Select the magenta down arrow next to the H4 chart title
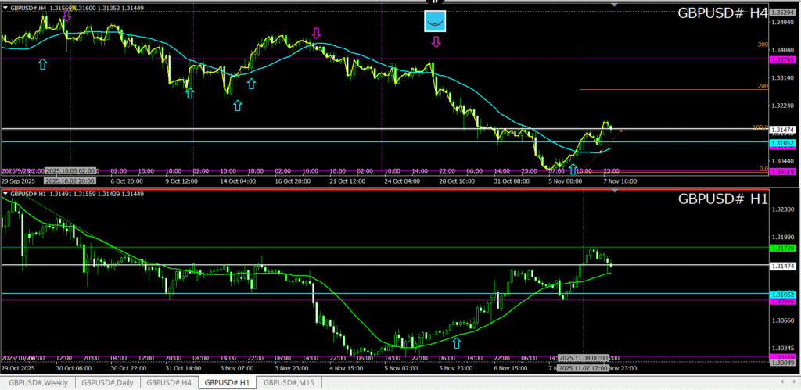This screenshot has height=390, width=801. 66,13
